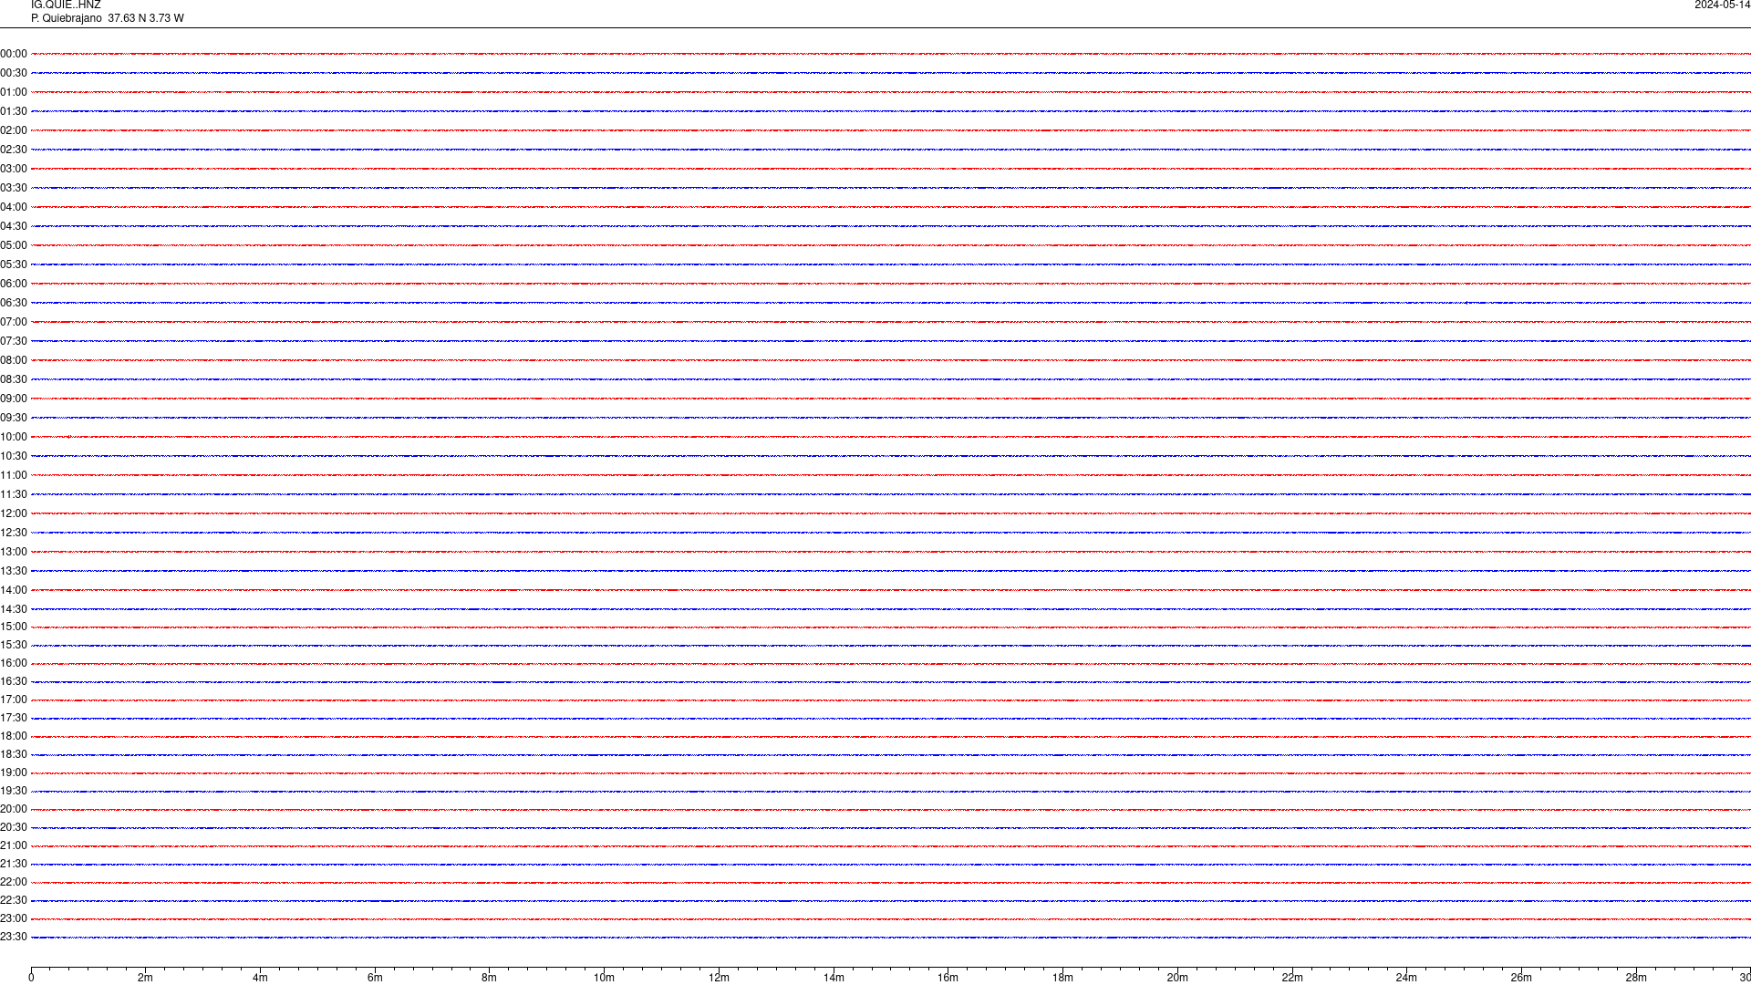
Task: Select the 06:00 trace time label
Action: (x=14, y=284)
